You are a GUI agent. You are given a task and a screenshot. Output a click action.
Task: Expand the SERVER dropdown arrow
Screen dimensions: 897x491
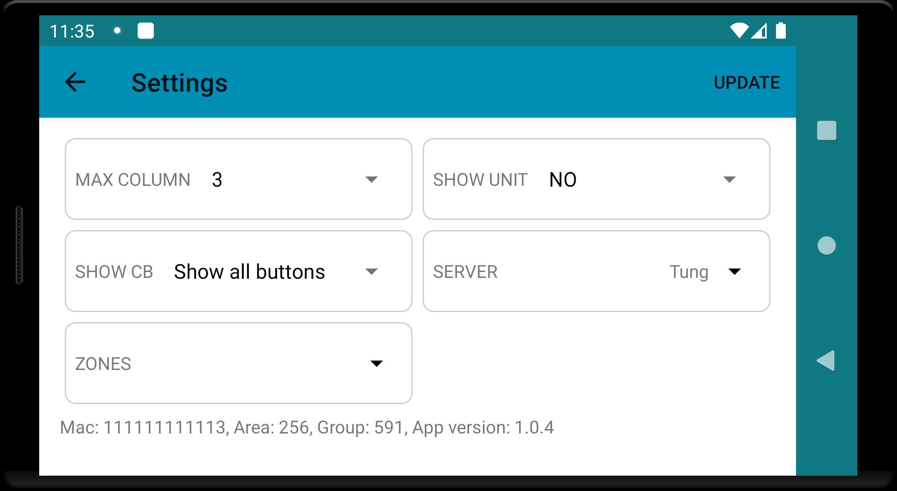pyautogui.click(x=735, y=271)
